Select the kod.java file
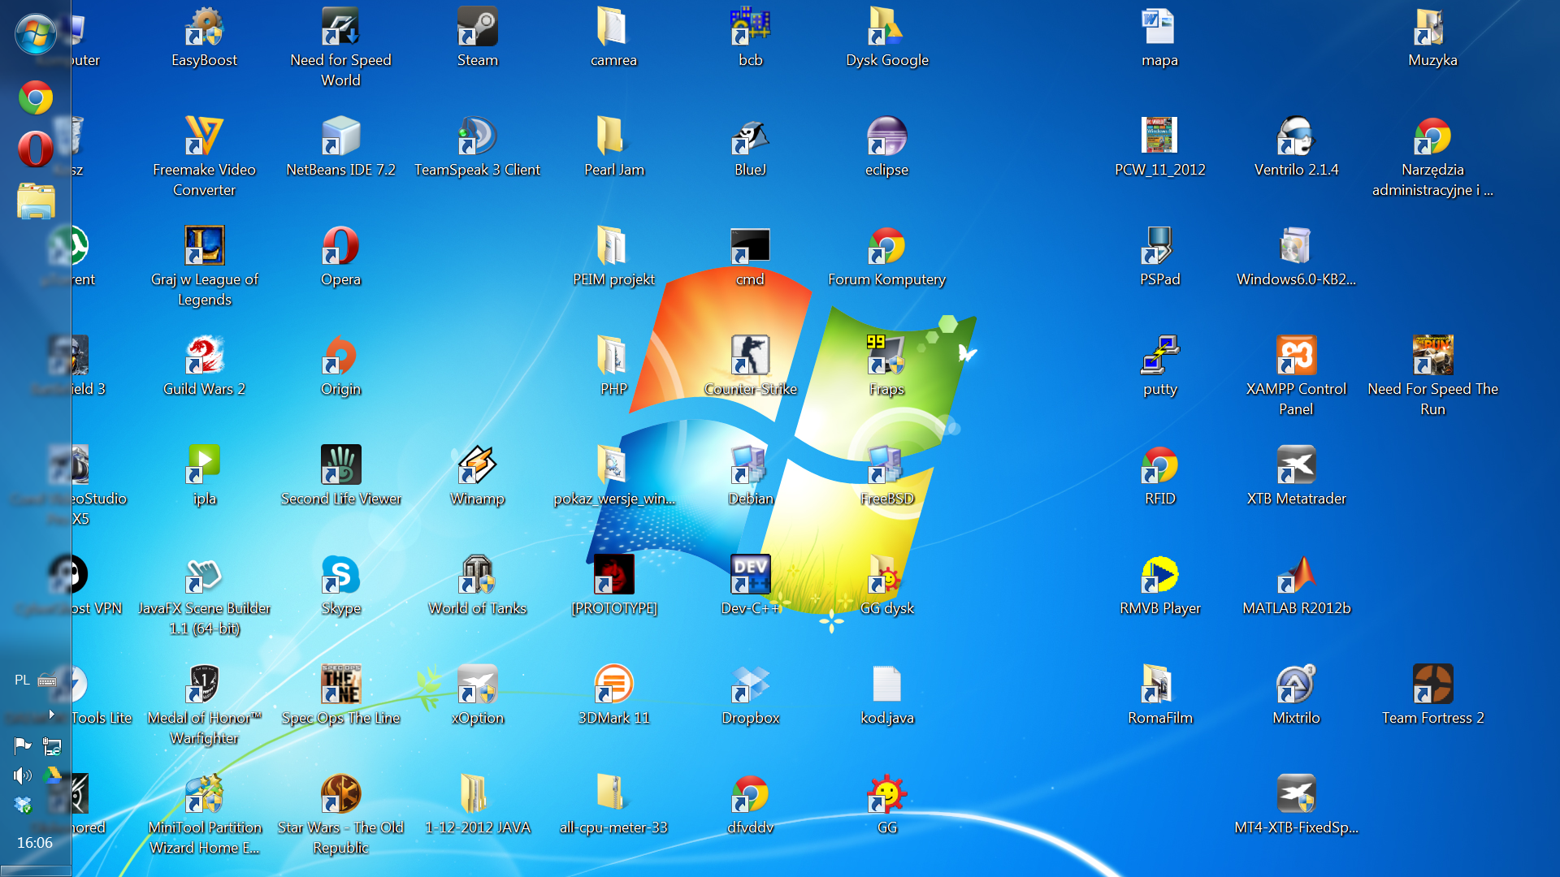1560x877 pixels. click(x=886, y=695)
